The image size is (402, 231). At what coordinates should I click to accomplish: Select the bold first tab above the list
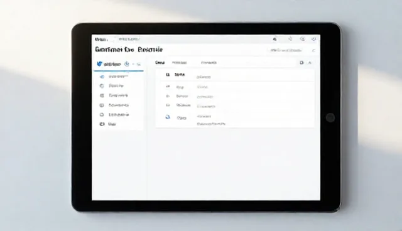160,63
